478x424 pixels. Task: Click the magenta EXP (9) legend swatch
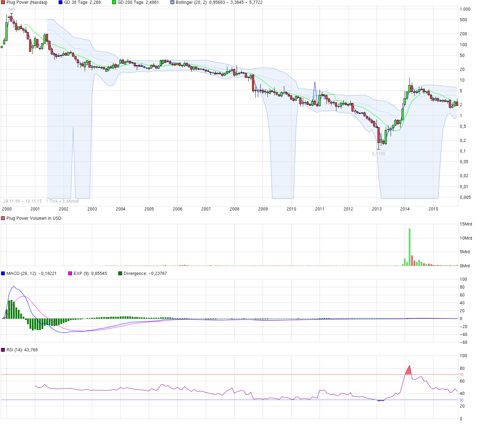pyautogui.click(x=70, y=274)
